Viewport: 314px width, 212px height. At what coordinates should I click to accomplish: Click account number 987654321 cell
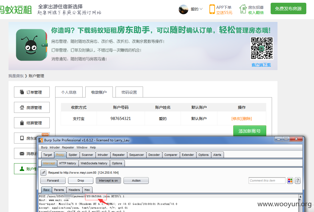120,119
